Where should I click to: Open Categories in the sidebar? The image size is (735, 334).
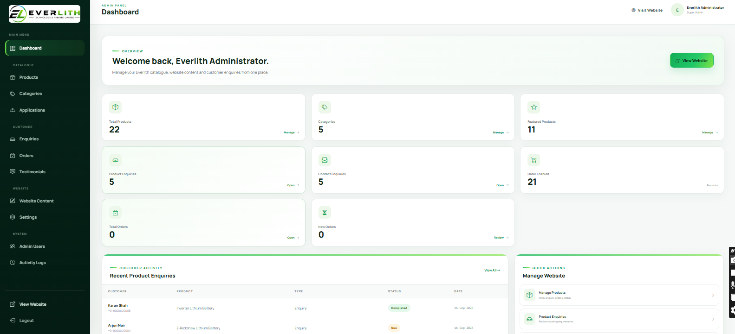45,94
